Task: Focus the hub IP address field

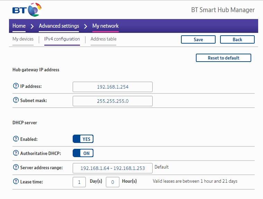Action: [x=112, y=87]
